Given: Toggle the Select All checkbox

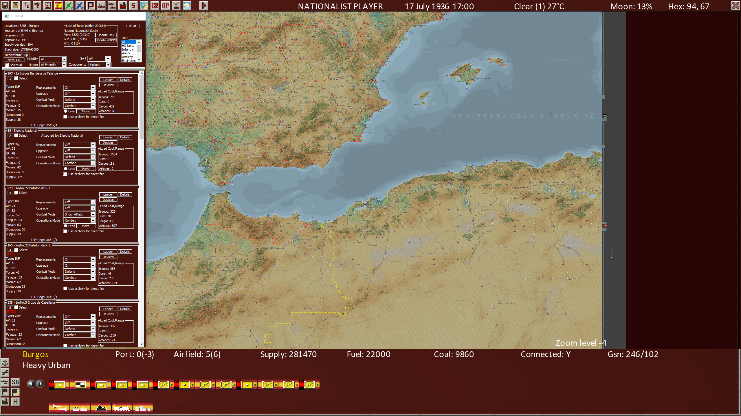Looking at the screenshot, I should coord(7,65).
